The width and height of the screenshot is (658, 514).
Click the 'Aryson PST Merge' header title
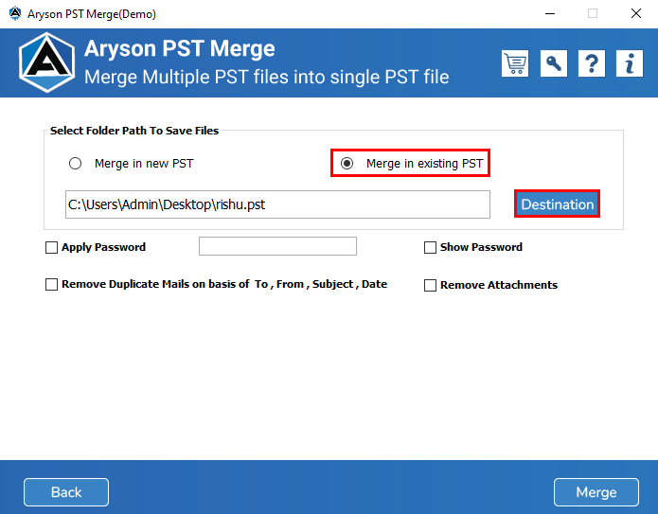pos(180,48)
